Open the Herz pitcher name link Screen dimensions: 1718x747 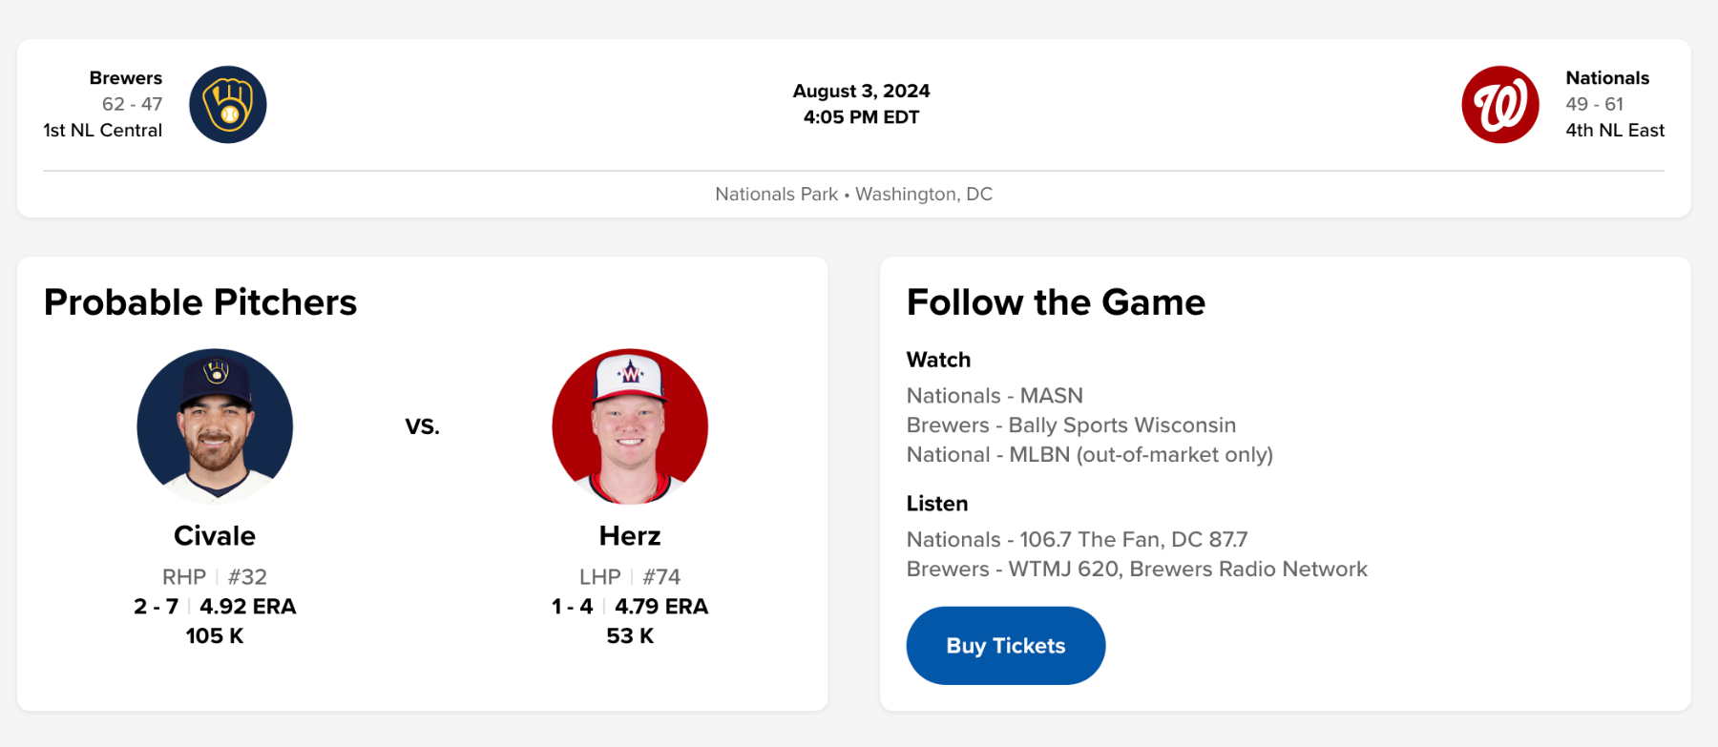[630, 536]
